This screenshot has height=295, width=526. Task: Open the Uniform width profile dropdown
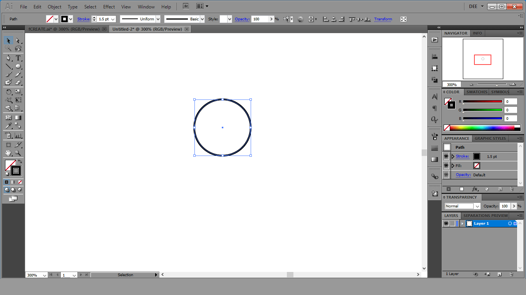click(x=158, y=19)
